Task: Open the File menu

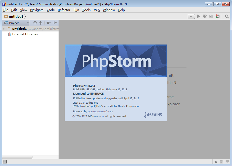Action: tap(6, 10)
